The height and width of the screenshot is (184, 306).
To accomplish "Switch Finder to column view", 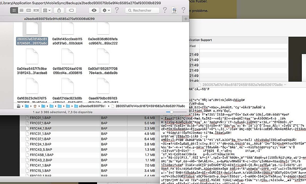I will click(x=29, y=10).
